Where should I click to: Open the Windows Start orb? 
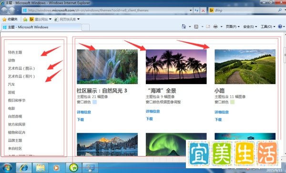pyautogui.click(x=7, y=168)
